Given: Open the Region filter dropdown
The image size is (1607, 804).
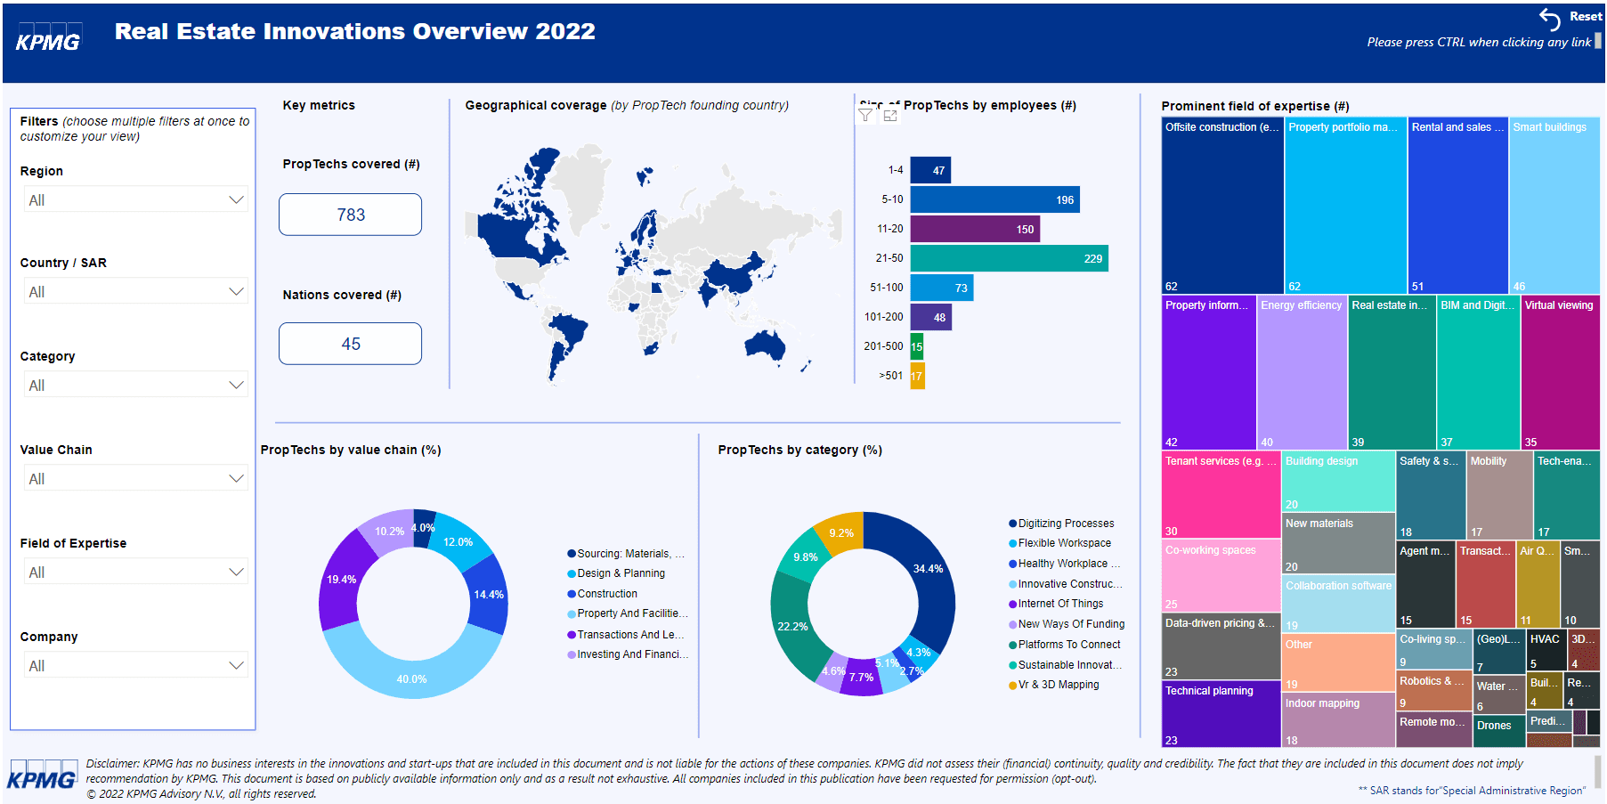Looking at the screenshot, I should coord(136,199).
